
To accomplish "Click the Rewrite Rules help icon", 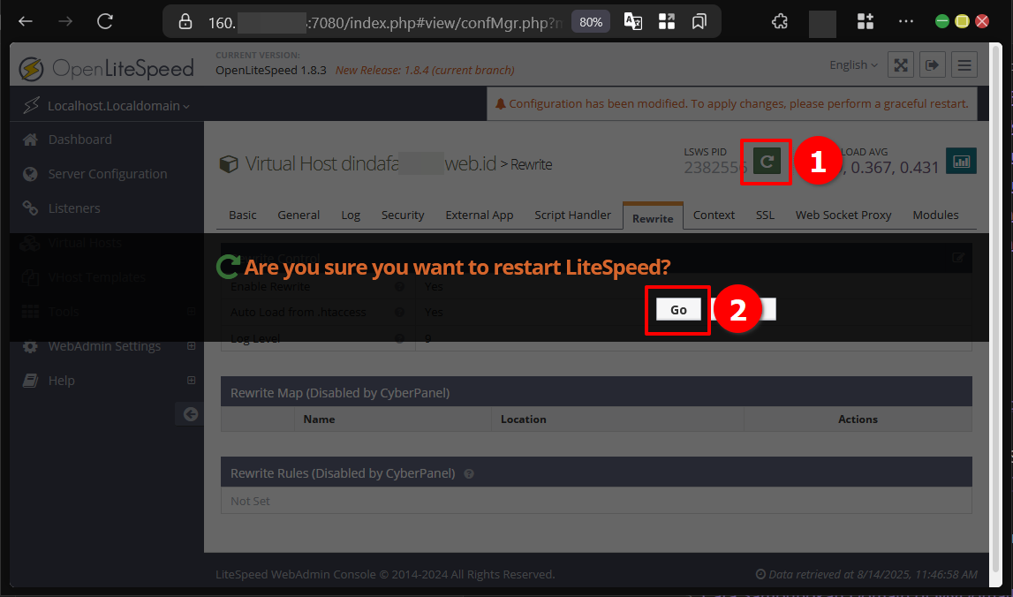I will (469, 474).
